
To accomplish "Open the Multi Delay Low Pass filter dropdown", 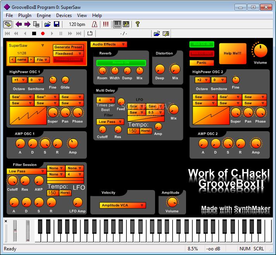I will [x=110, y=122].
